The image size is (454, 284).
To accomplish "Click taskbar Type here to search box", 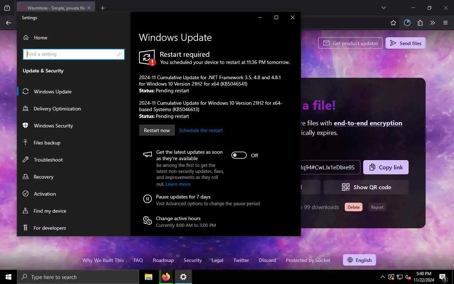I will [78, 277].
